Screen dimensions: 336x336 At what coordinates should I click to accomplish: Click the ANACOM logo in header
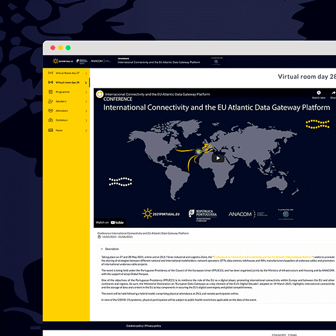(100, 61)
